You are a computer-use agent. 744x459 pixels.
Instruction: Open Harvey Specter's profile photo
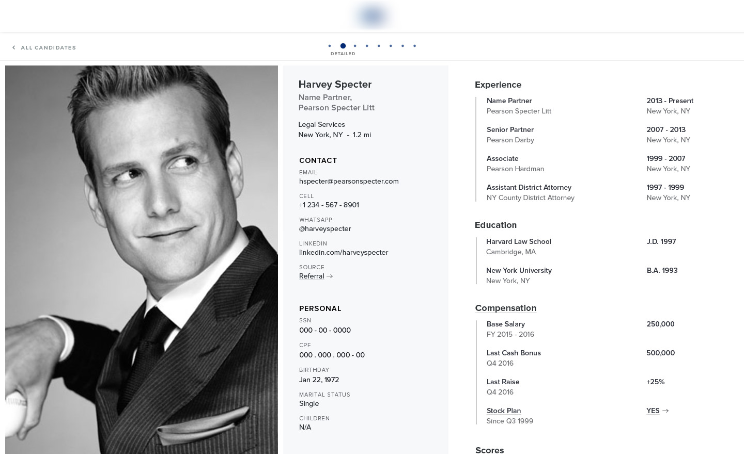point(142,259)
